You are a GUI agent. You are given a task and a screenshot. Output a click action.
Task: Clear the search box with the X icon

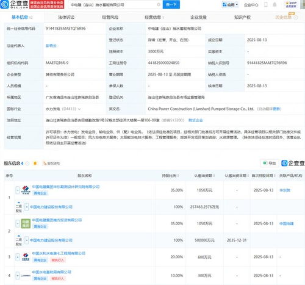tap(159, 4)
